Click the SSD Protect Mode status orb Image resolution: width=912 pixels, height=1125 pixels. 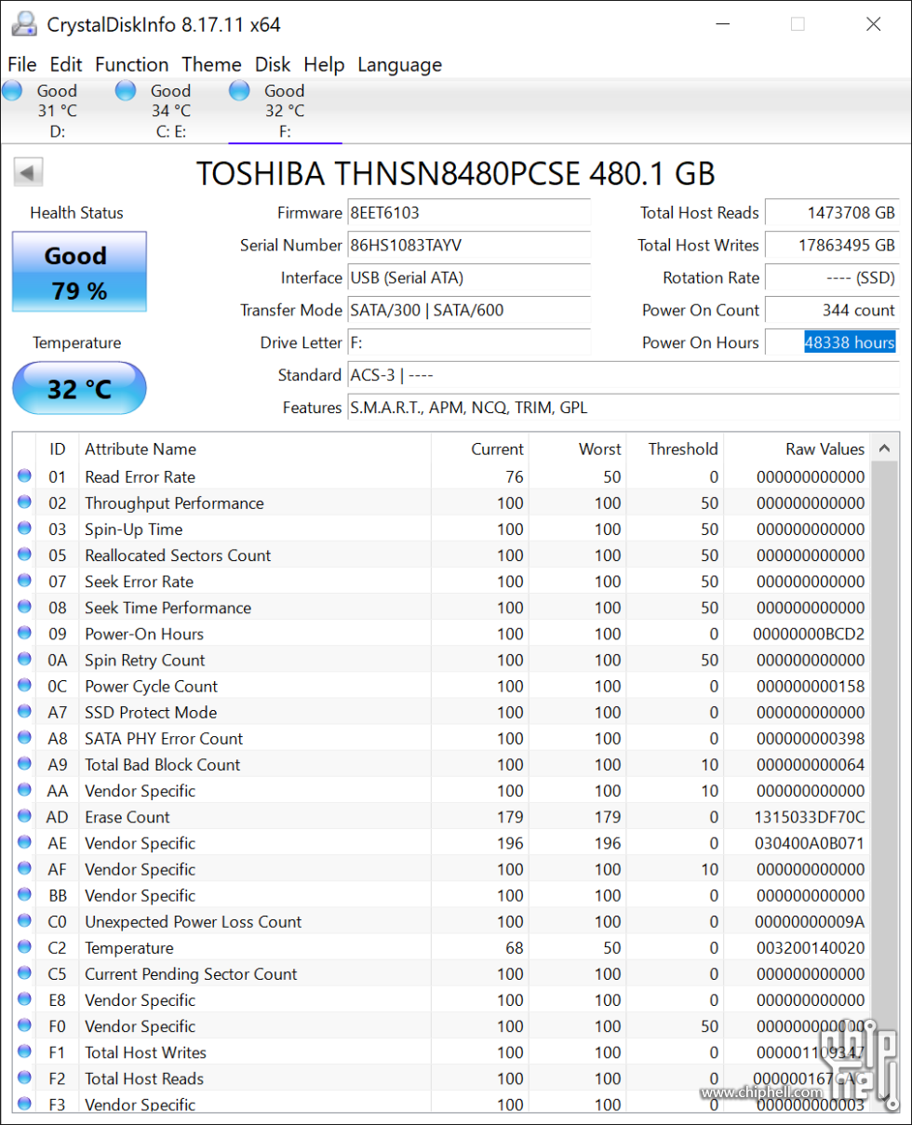tap(24, 712)
